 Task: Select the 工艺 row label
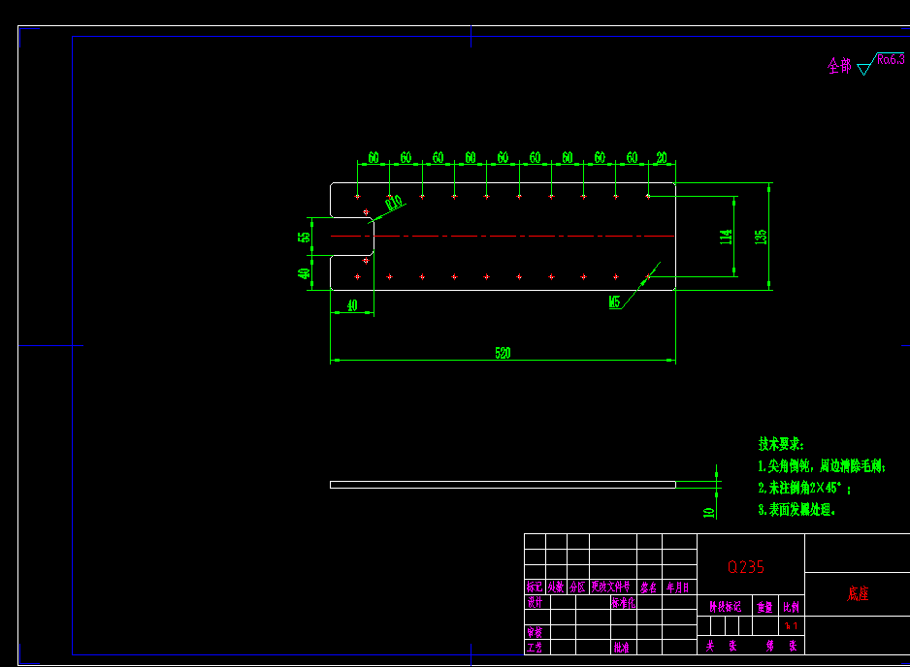(535, 647)
